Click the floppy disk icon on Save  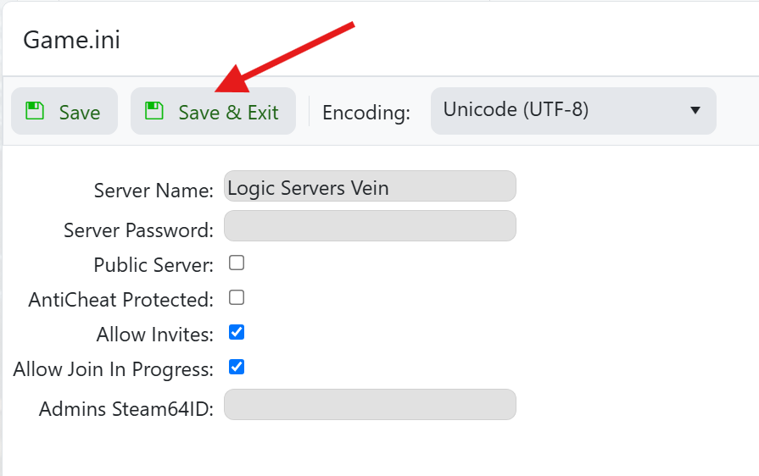(x=35, y=111)
